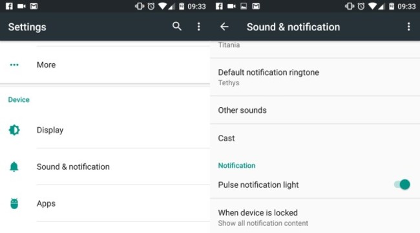The height and width of the screenshot is (233, 420).
Task: Tap Facebook icon in left status bar
Action: (9, 6)
